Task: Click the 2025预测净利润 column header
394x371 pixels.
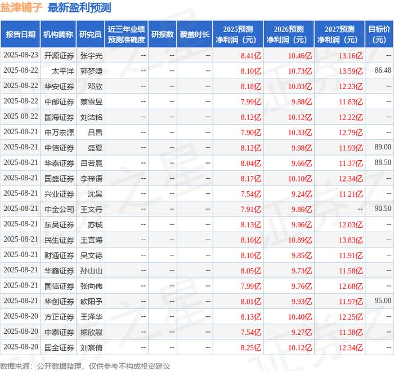Action: click(x=238, y=34)
